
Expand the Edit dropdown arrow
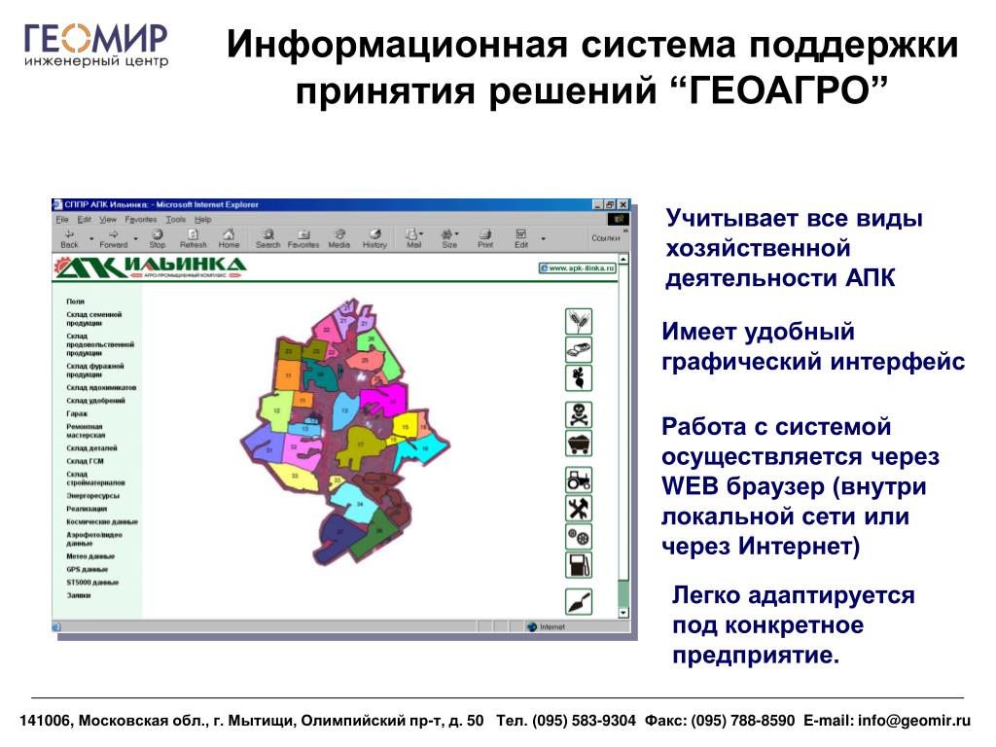click(543, 239)
